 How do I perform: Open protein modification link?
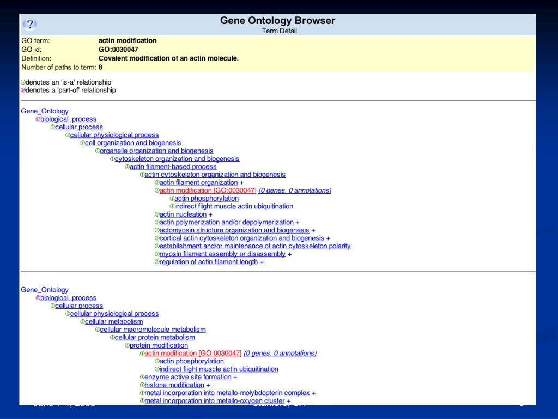(x=159, y=345)
